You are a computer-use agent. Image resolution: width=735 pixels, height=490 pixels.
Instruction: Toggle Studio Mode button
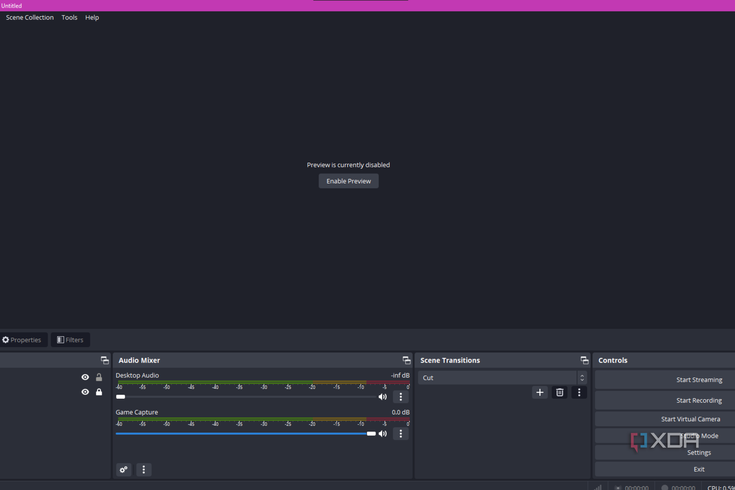665,435
